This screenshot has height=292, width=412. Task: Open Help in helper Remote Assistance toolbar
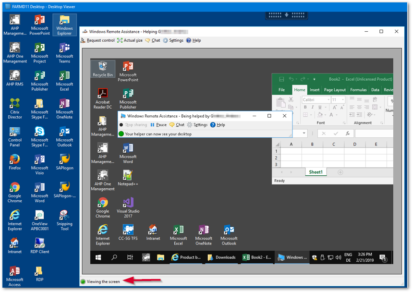(x=194, y=40)
